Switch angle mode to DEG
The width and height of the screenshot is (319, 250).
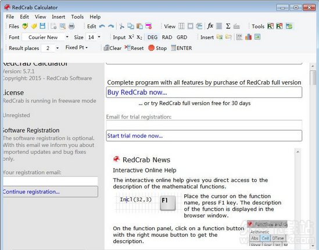point(152,37)
